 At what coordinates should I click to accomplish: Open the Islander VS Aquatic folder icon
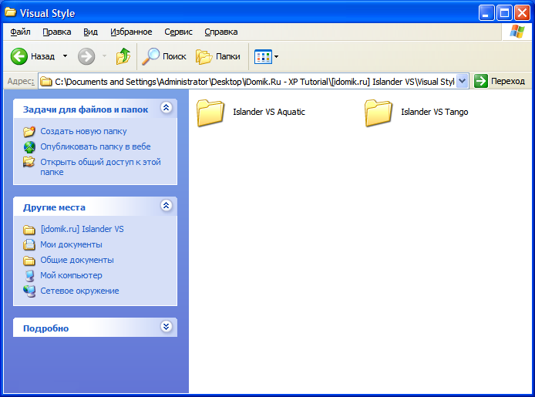210,113
